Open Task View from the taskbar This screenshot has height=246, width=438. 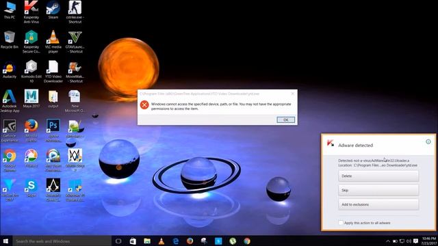click(x=118, y=241)
